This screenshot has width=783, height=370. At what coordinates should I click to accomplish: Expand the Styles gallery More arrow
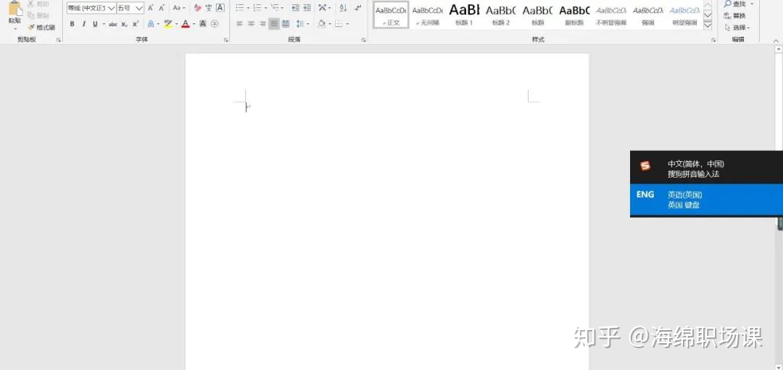tap(708, 25)
